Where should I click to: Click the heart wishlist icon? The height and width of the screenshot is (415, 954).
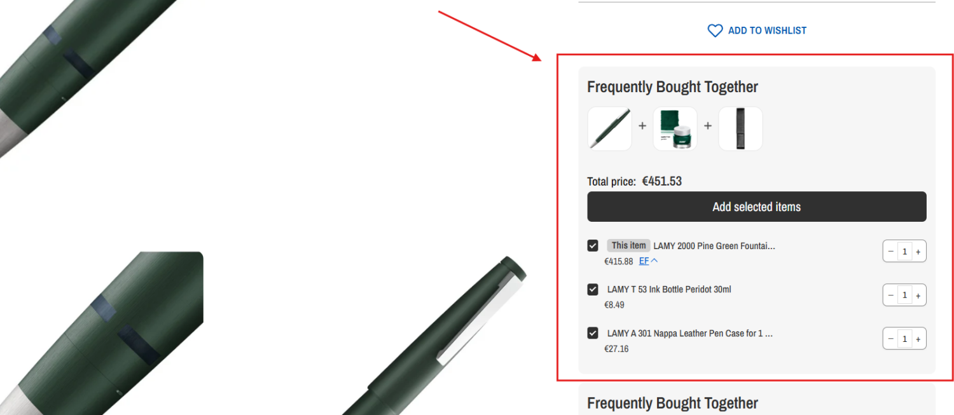point(715,31)
